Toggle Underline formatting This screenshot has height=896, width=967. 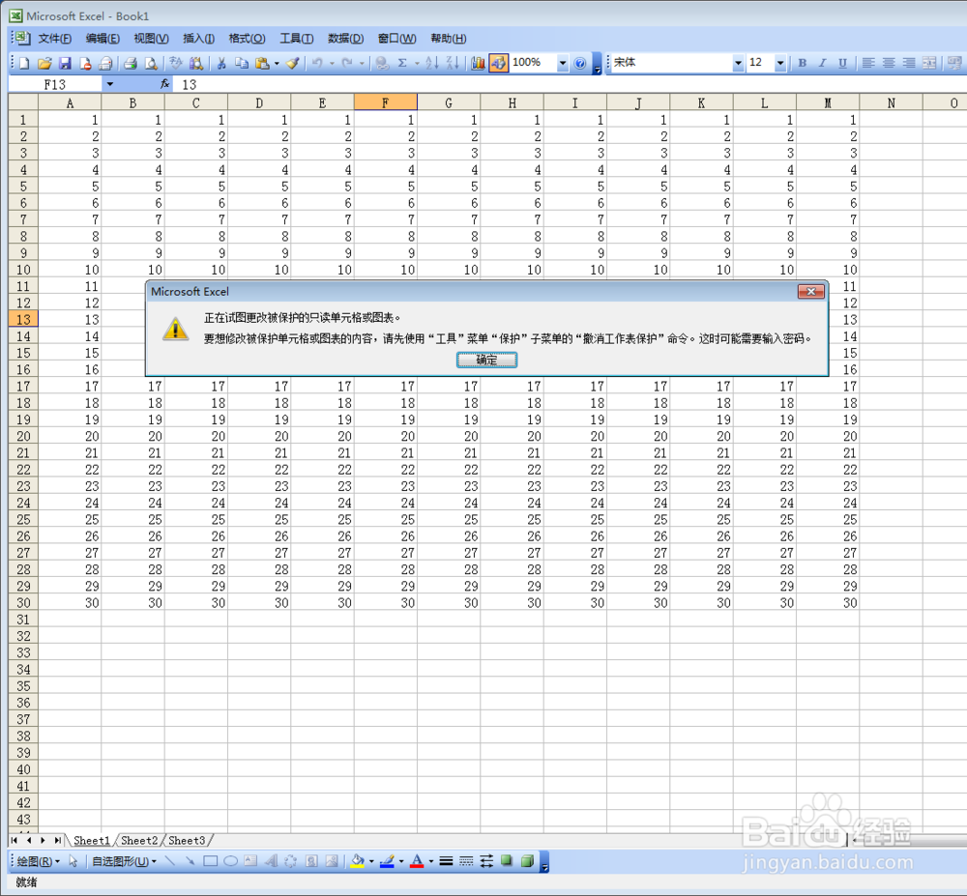(843, 63)
